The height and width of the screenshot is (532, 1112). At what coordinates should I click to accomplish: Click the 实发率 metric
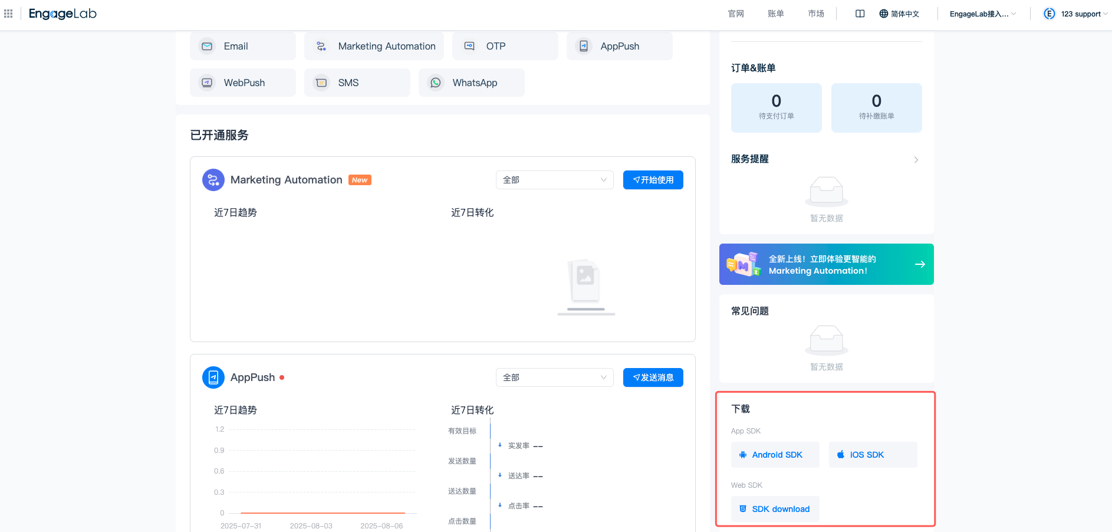[x=521, y=446]
